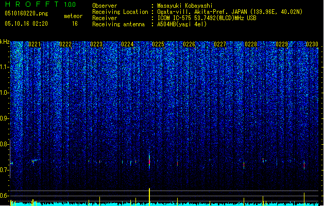Click the 1.1 kHz axis label
Screen dimensions: 324x206
click(5, 67)
